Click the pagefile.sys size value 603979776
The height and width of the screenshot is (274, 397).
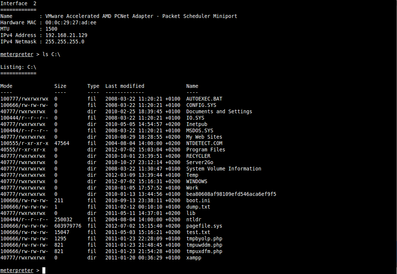tap(68, 226)
